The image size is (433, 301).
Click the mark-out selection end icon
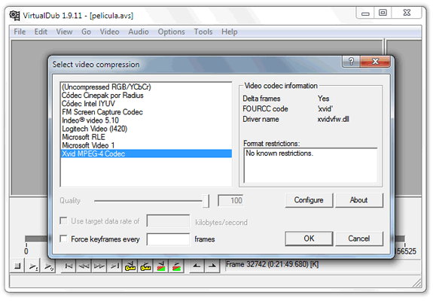pos(212,266)
